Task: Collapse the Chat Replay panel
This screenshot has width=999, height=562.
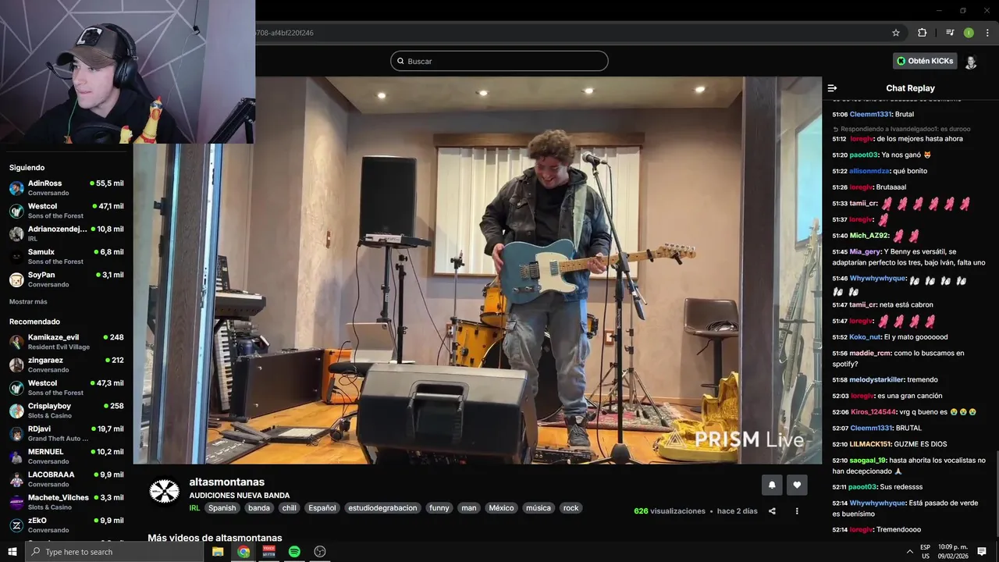Action: click(832, 88)
